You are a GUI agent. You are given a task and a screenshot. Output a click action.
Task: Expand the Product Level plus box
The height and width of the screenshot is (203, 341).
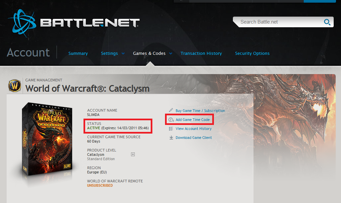click(x=133, y=154)
